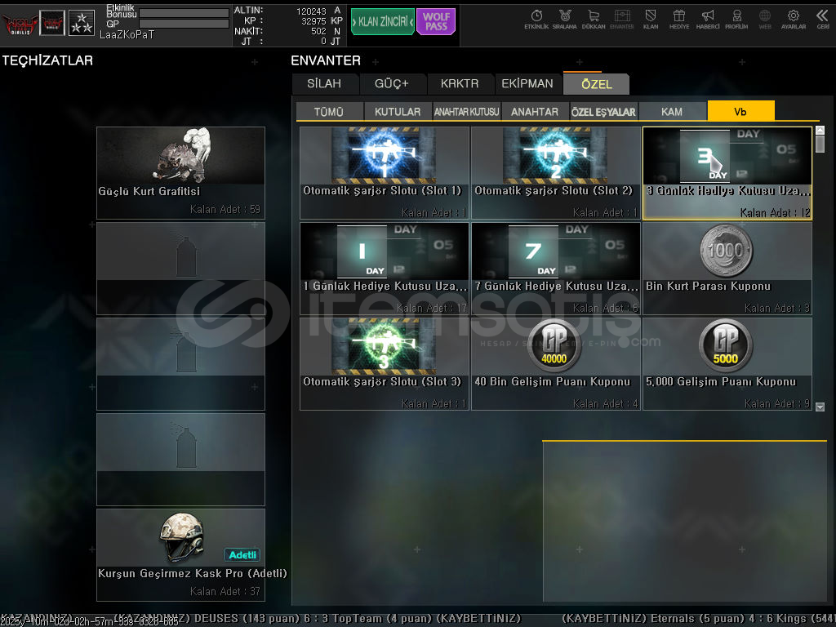836x627 pixels.
Task: Select the 3 Günlük Hediye Kutusu item
Action: point(727,173)
